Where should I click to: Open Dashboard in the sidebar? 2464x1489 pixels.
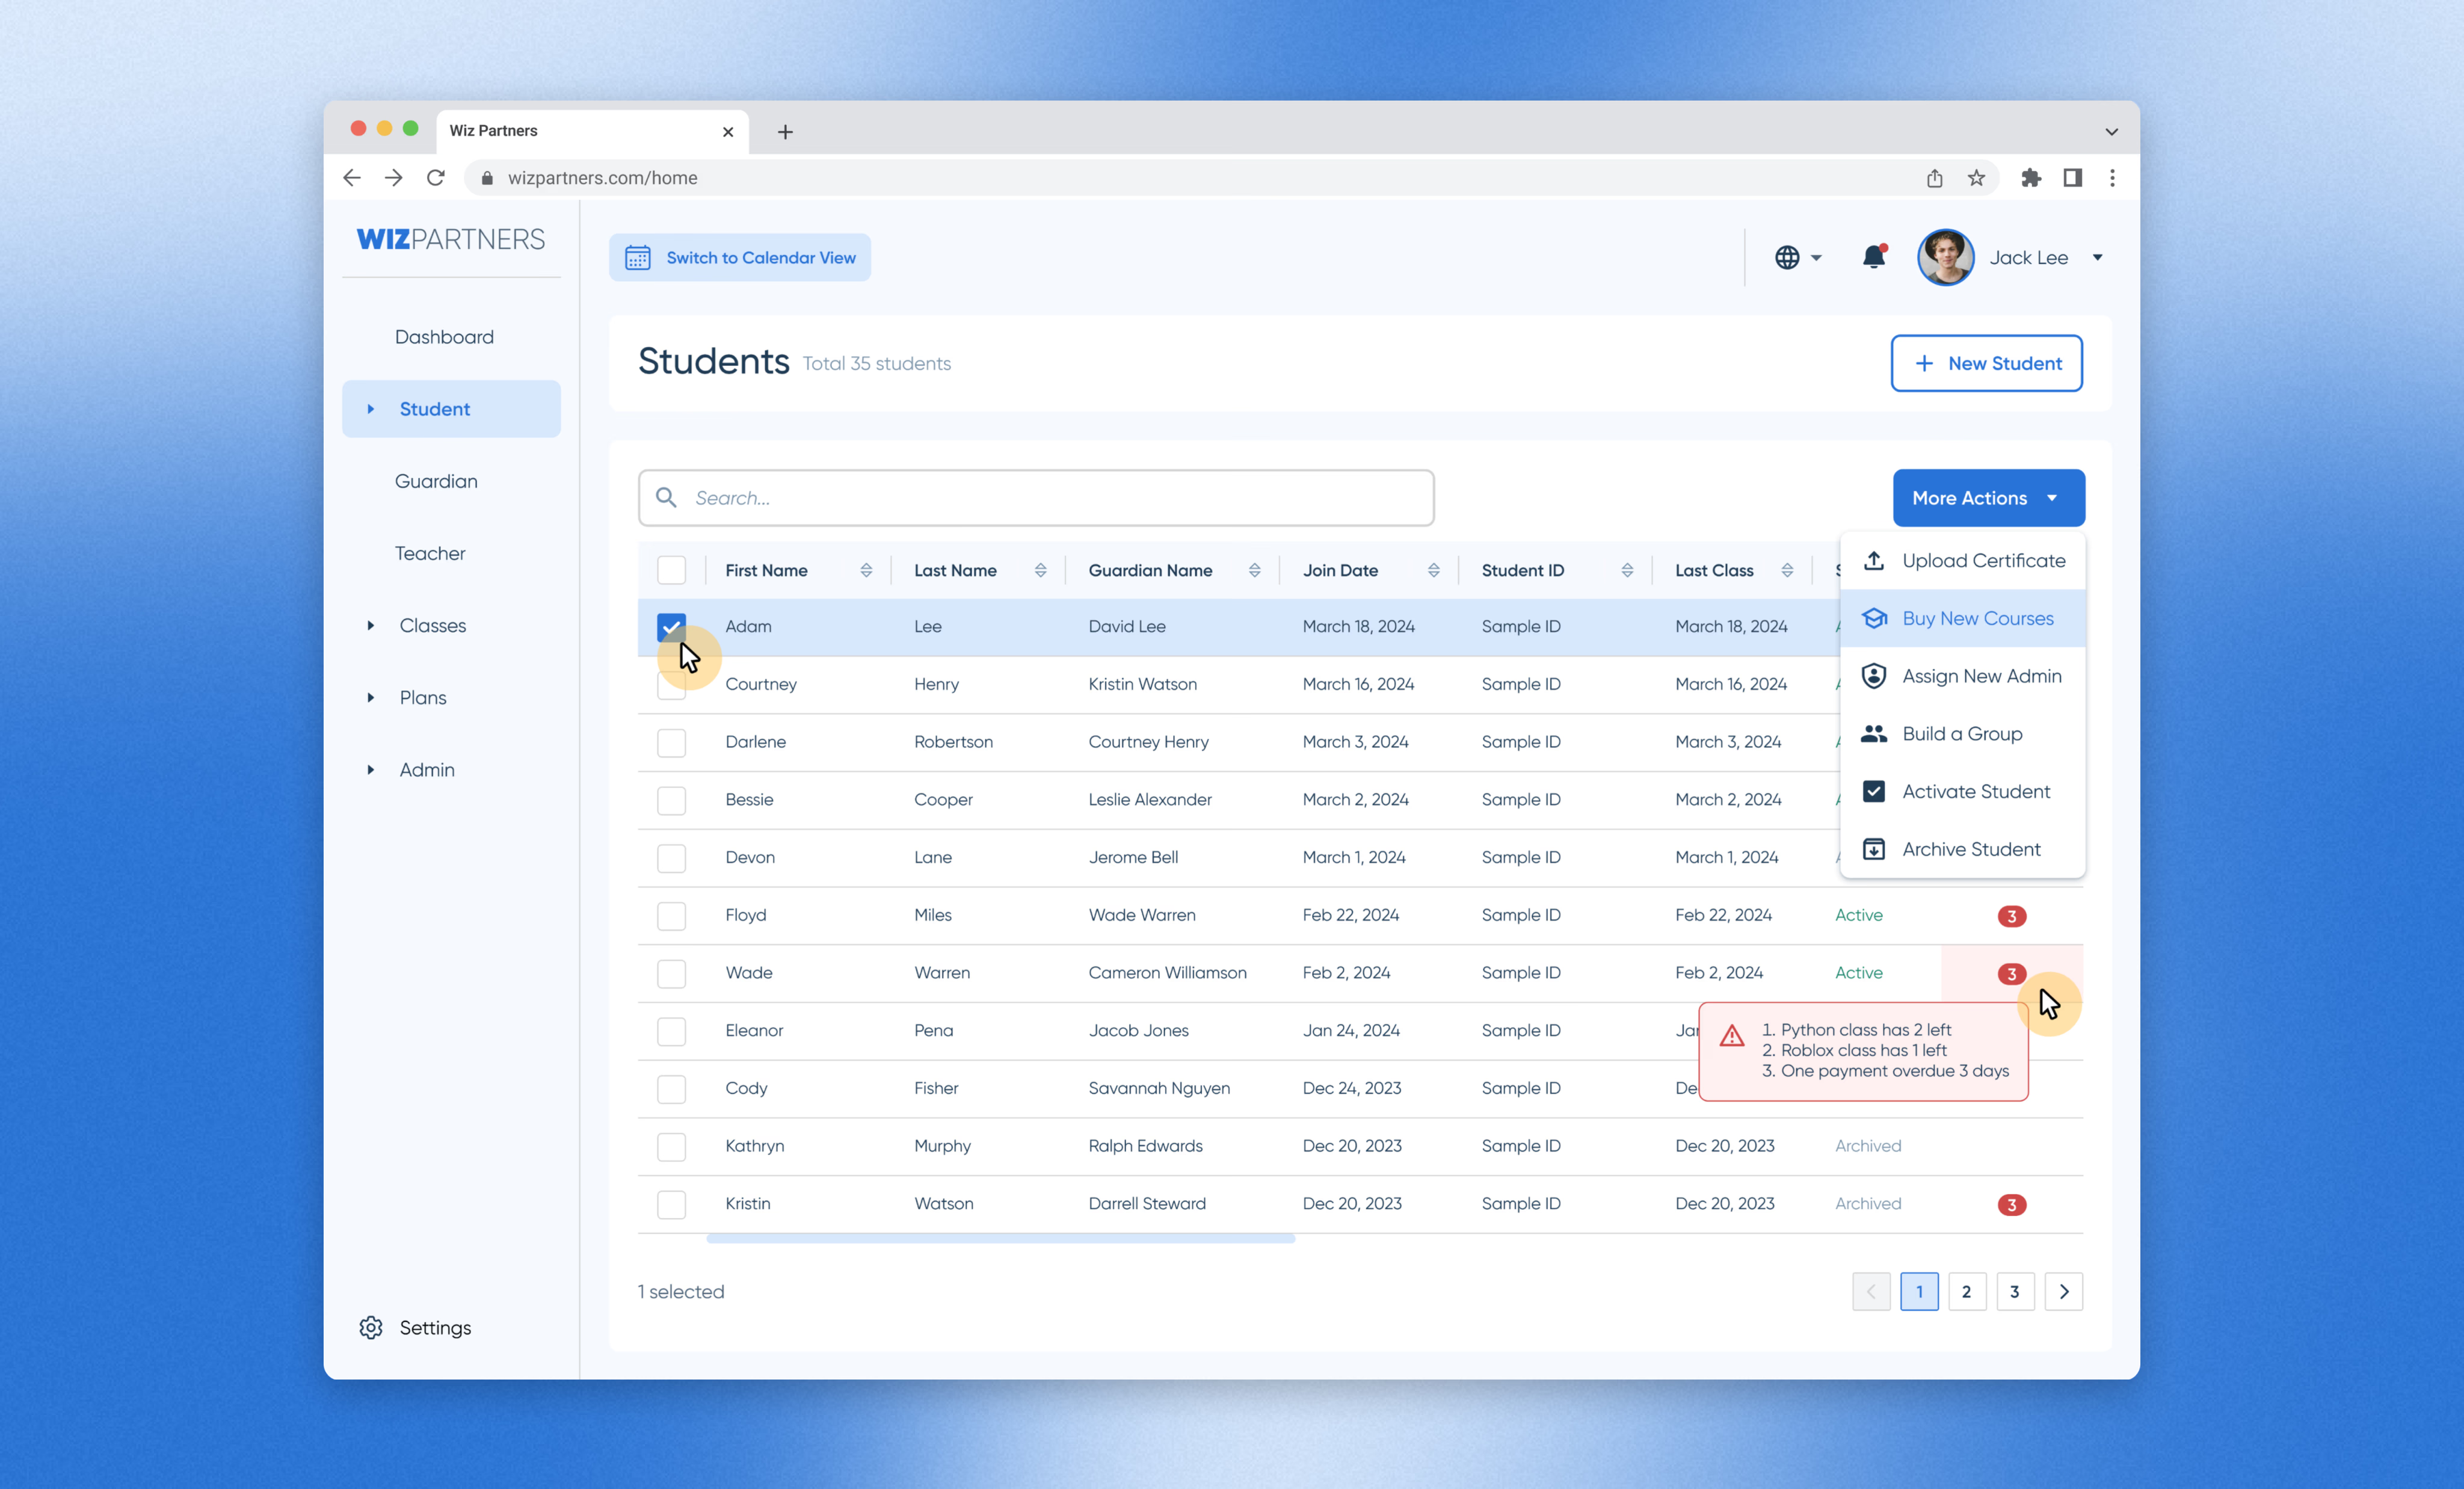[x=444, y=337]
